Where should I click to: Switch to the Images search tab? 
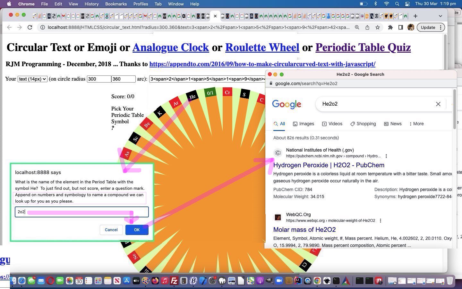coord(303,124)
